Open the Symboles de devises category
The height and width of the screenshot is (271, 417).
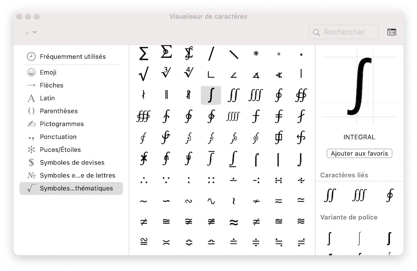pyautogui.click(x=71, y=162)
